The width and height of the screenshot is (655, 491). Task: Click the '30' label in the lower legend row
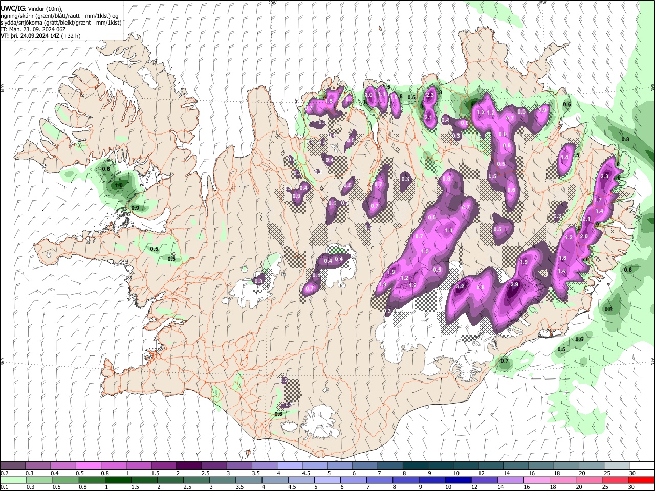coord(632,487)
